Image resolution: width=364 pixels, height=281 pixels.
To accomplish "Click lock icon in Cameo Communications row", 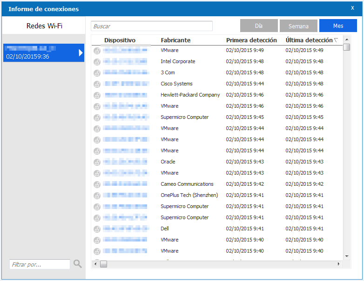I will 97,184.
